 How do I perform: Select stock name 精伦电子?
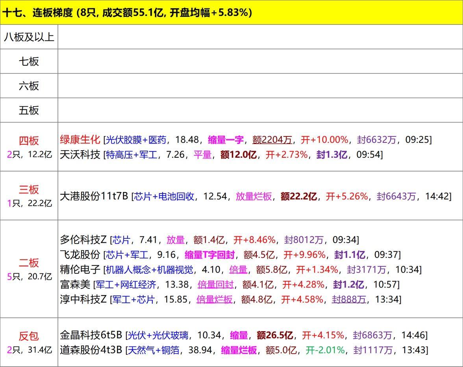click(80, 269)
